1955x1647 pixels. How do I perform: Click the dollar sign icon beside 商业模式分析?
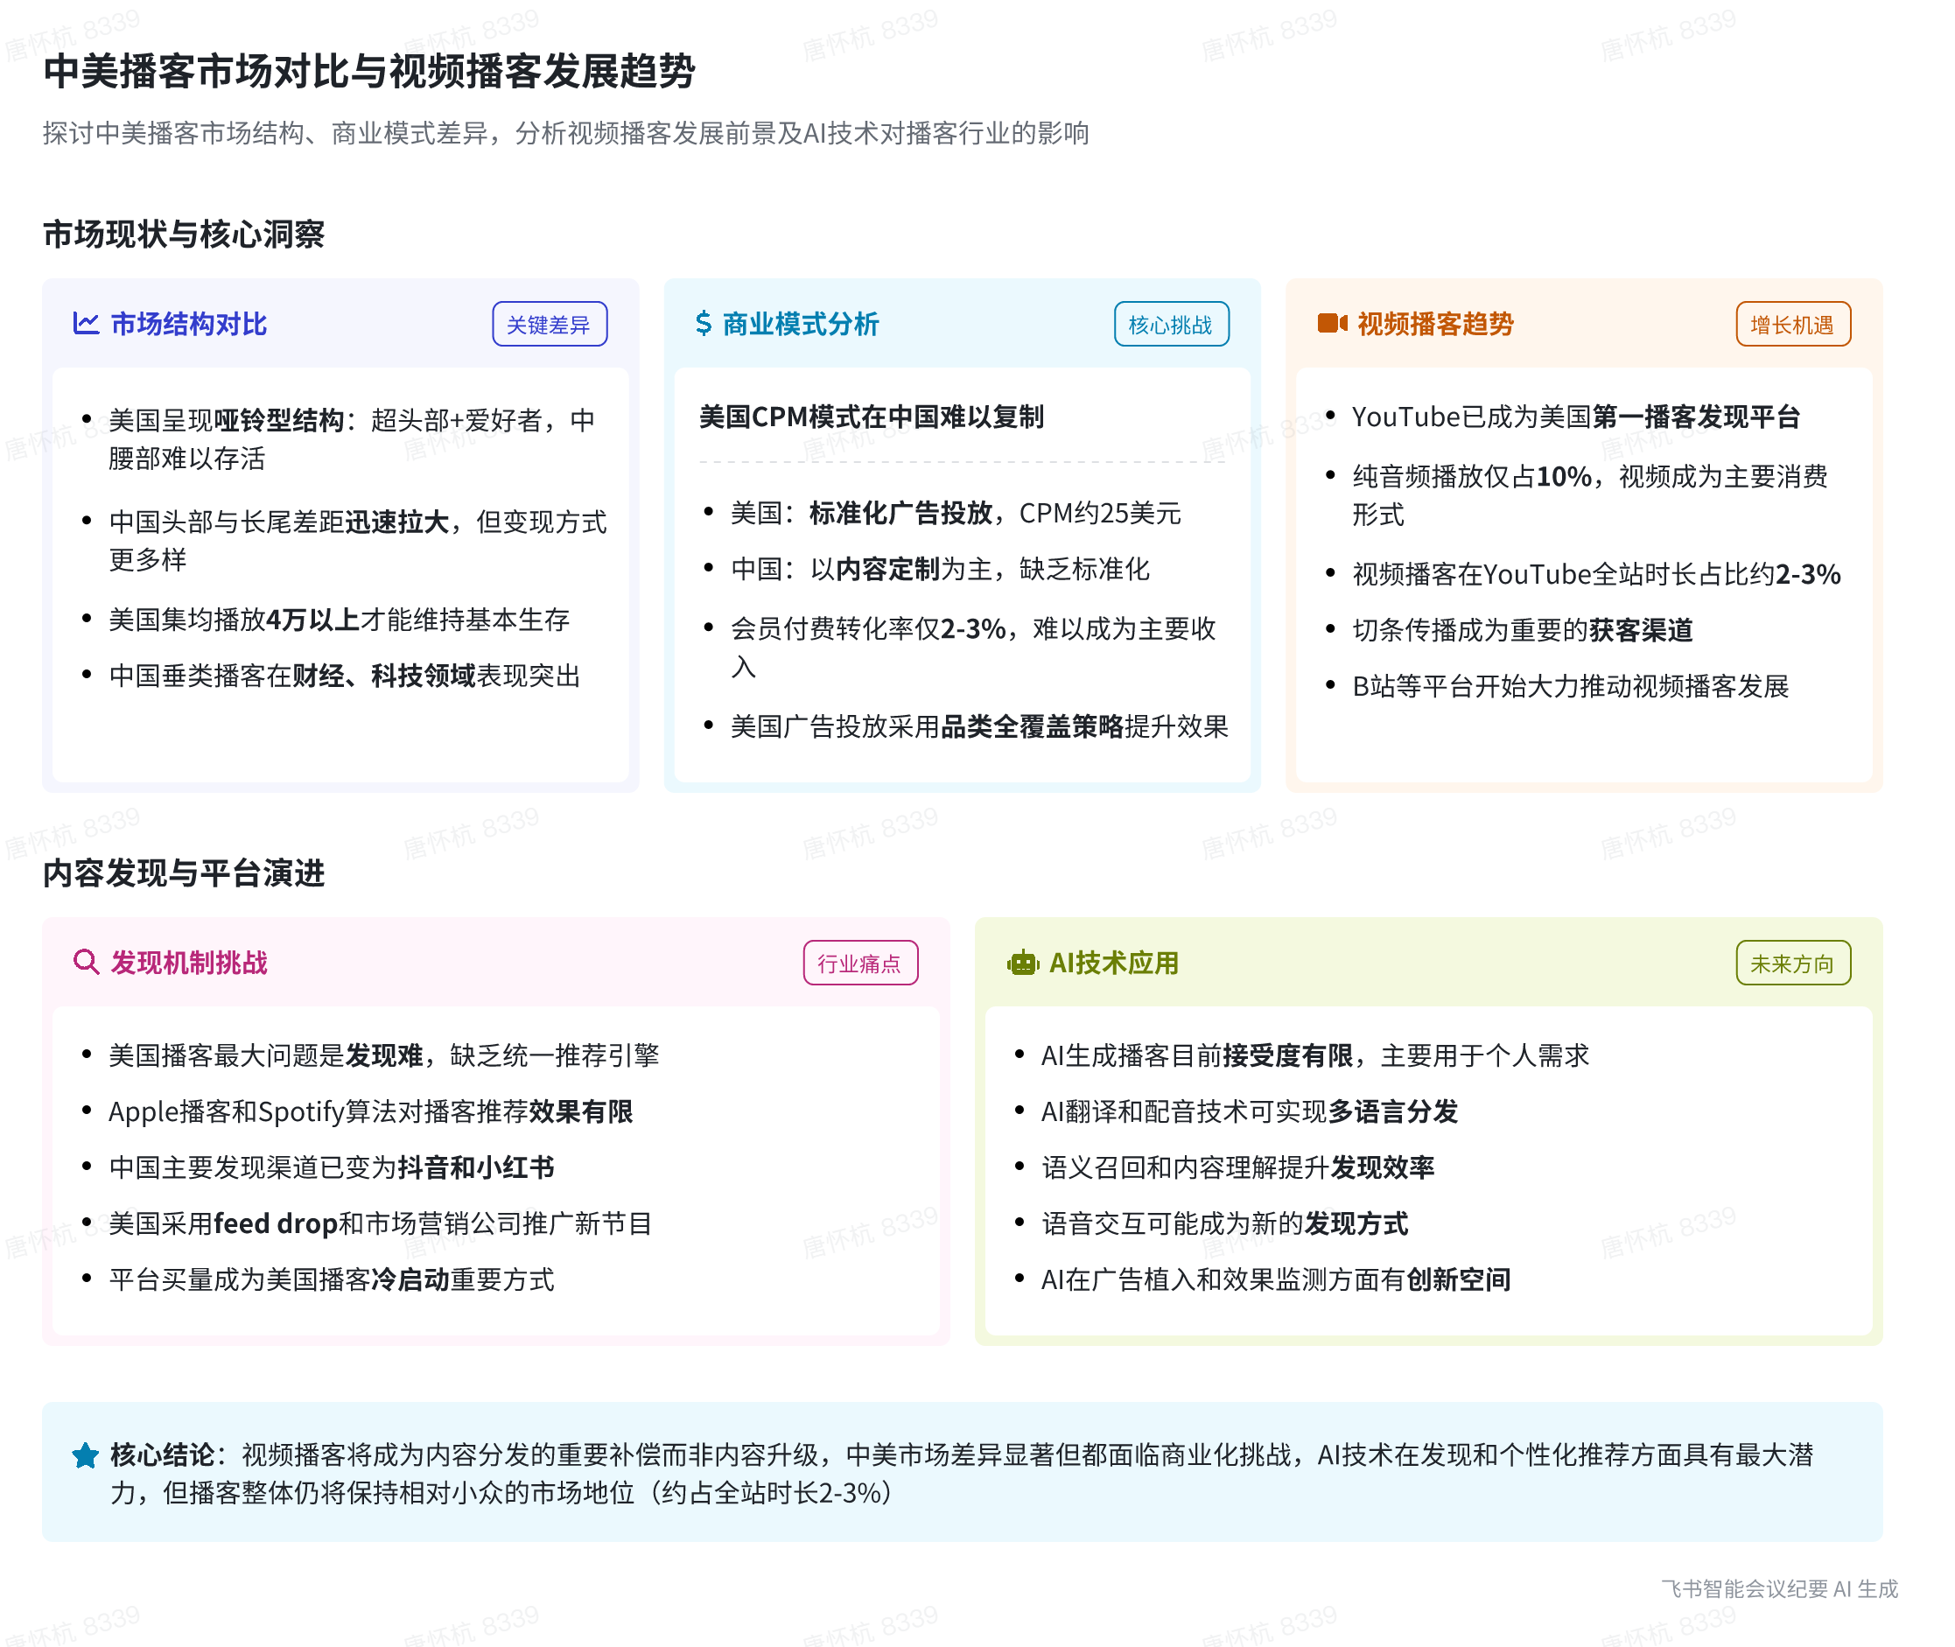[703, 324]
